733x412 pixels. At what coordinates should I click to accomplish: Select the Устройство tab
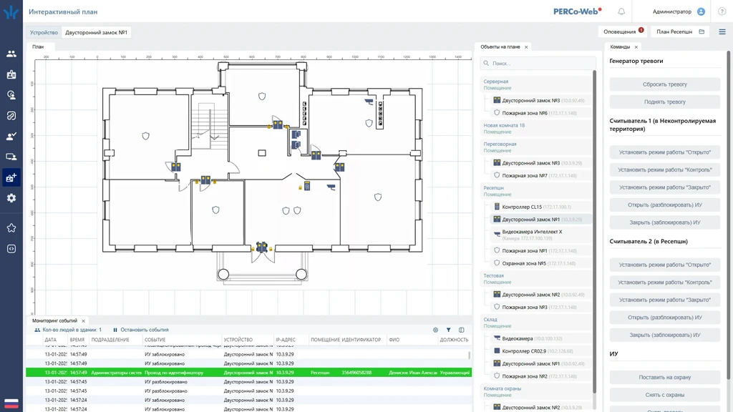(44, 32)
